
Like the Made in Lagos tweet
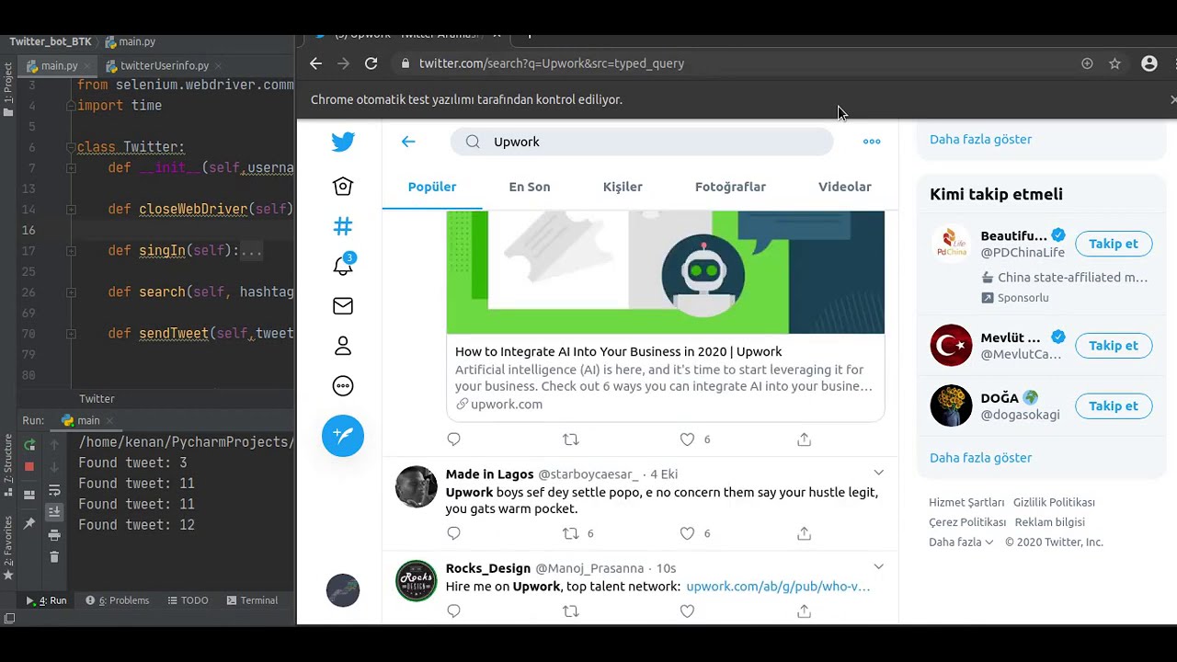click(687, 533)
